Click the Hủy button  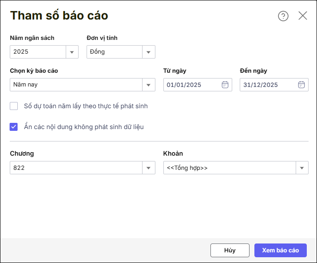pyautogui.click(x=230, y=250)
